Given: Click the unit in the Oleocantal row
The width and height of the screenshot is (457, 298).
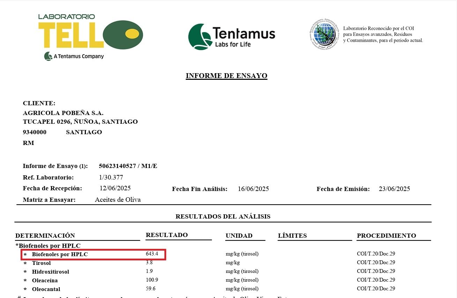Looking at the screenshot, I should pos(242,289).
